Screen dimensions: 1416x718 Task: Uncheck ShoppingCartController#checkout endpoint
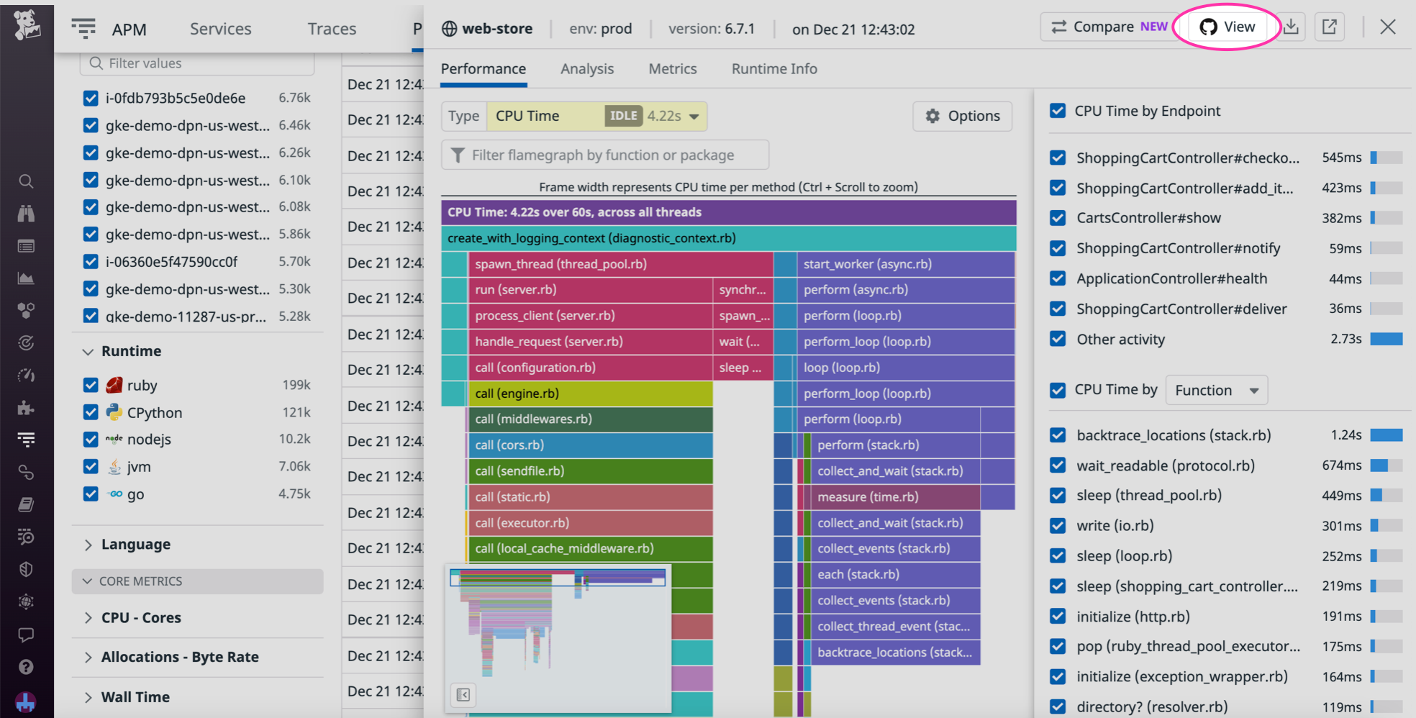pos(1058,158)
